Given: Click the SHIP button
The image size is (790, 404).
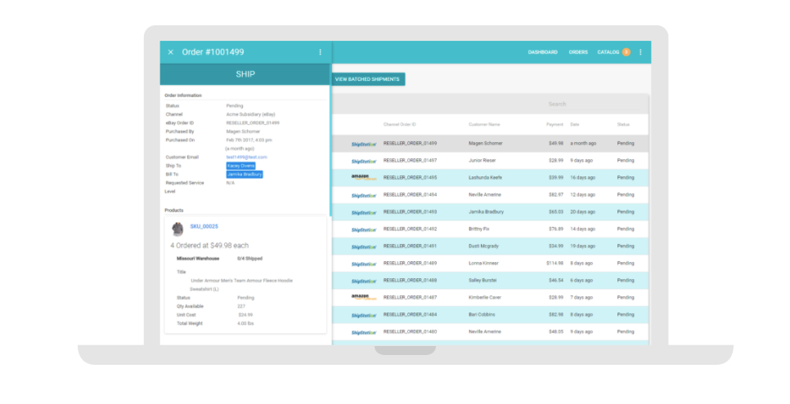Looking at the screenshot, I should click(245, 74).
